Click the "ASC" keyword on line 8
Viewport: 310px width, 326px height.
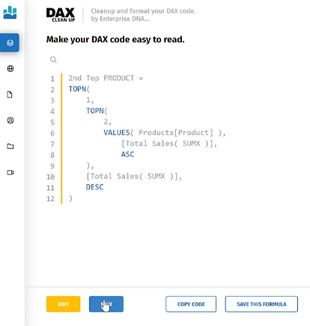tap(127, 154)
